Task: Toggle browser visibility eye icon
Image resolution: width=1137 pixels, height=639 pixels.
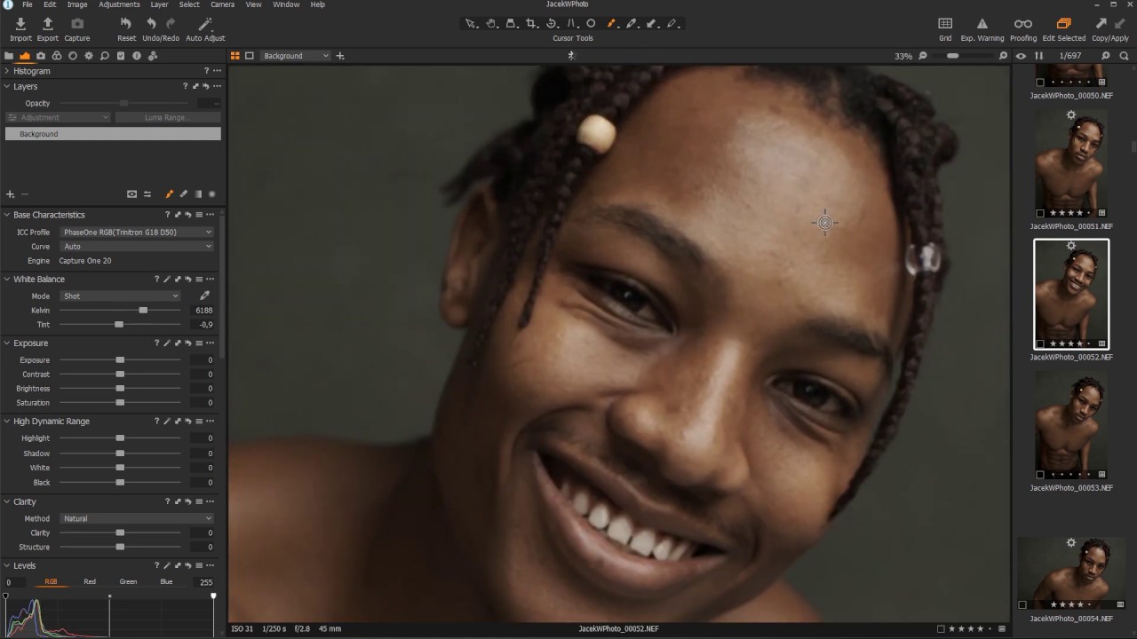Action: (1021, 56)
